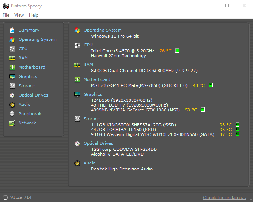This screenshot has width=253, height=202.
Task: Click the TSSTcorp CDDVDW SH-224DB entry
Action: [x=124, y=149]
